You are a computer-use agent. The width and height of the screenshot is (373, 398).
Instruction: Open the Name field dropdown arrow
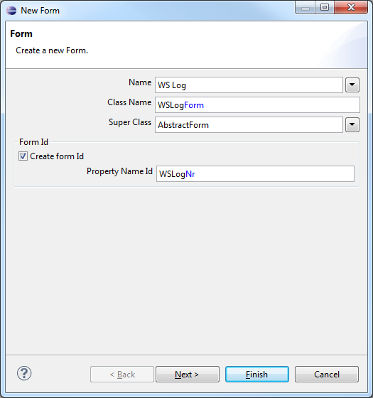click(352, 85)
